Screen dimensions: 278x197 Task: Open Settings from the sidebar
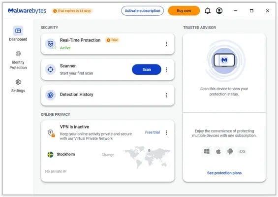pyautogui.click(x=18, y=86)
